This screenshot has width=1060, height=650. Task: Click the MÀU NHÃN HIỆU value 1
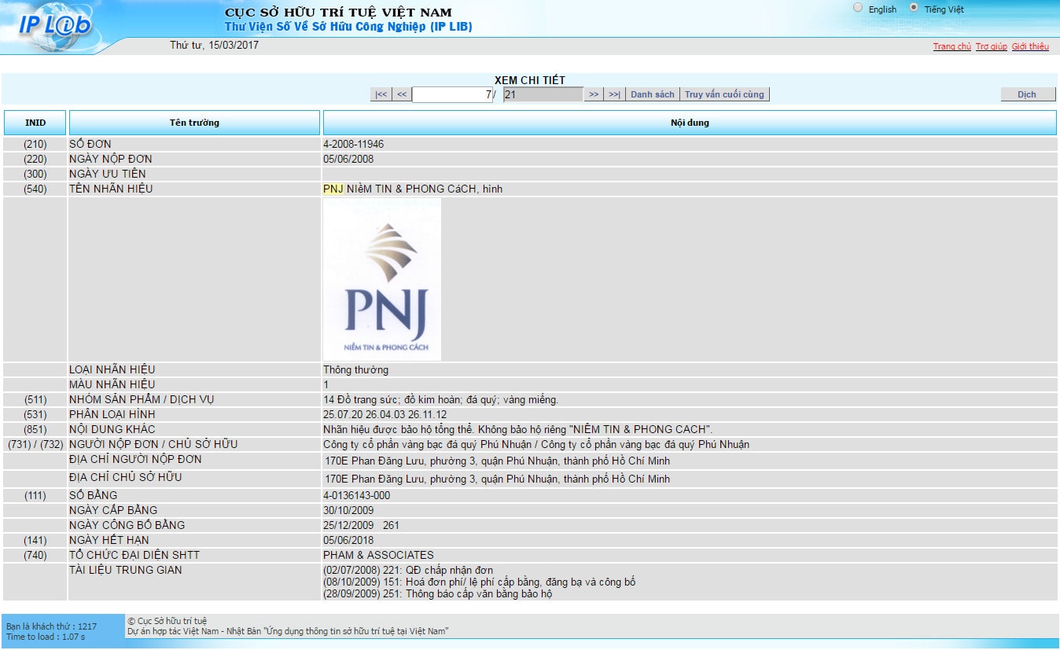pos(326,384)
